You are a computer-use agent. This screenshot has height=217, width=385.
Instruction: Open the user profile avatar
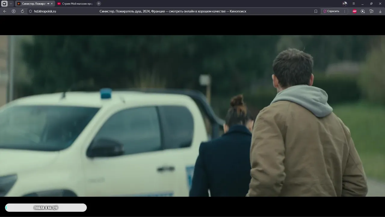point(345,4)
